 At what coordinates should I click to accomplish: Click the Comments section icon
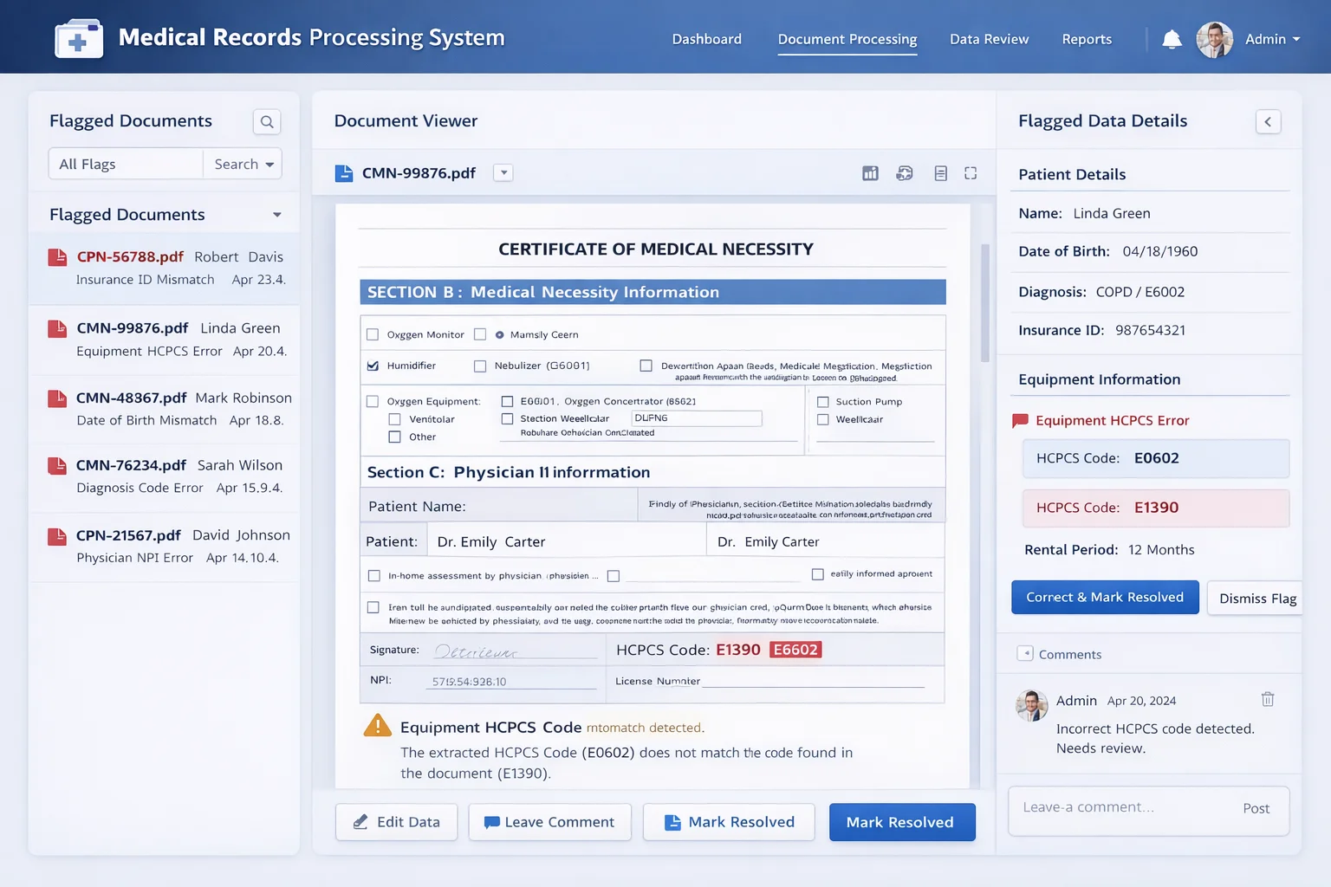coord(1025,654)
